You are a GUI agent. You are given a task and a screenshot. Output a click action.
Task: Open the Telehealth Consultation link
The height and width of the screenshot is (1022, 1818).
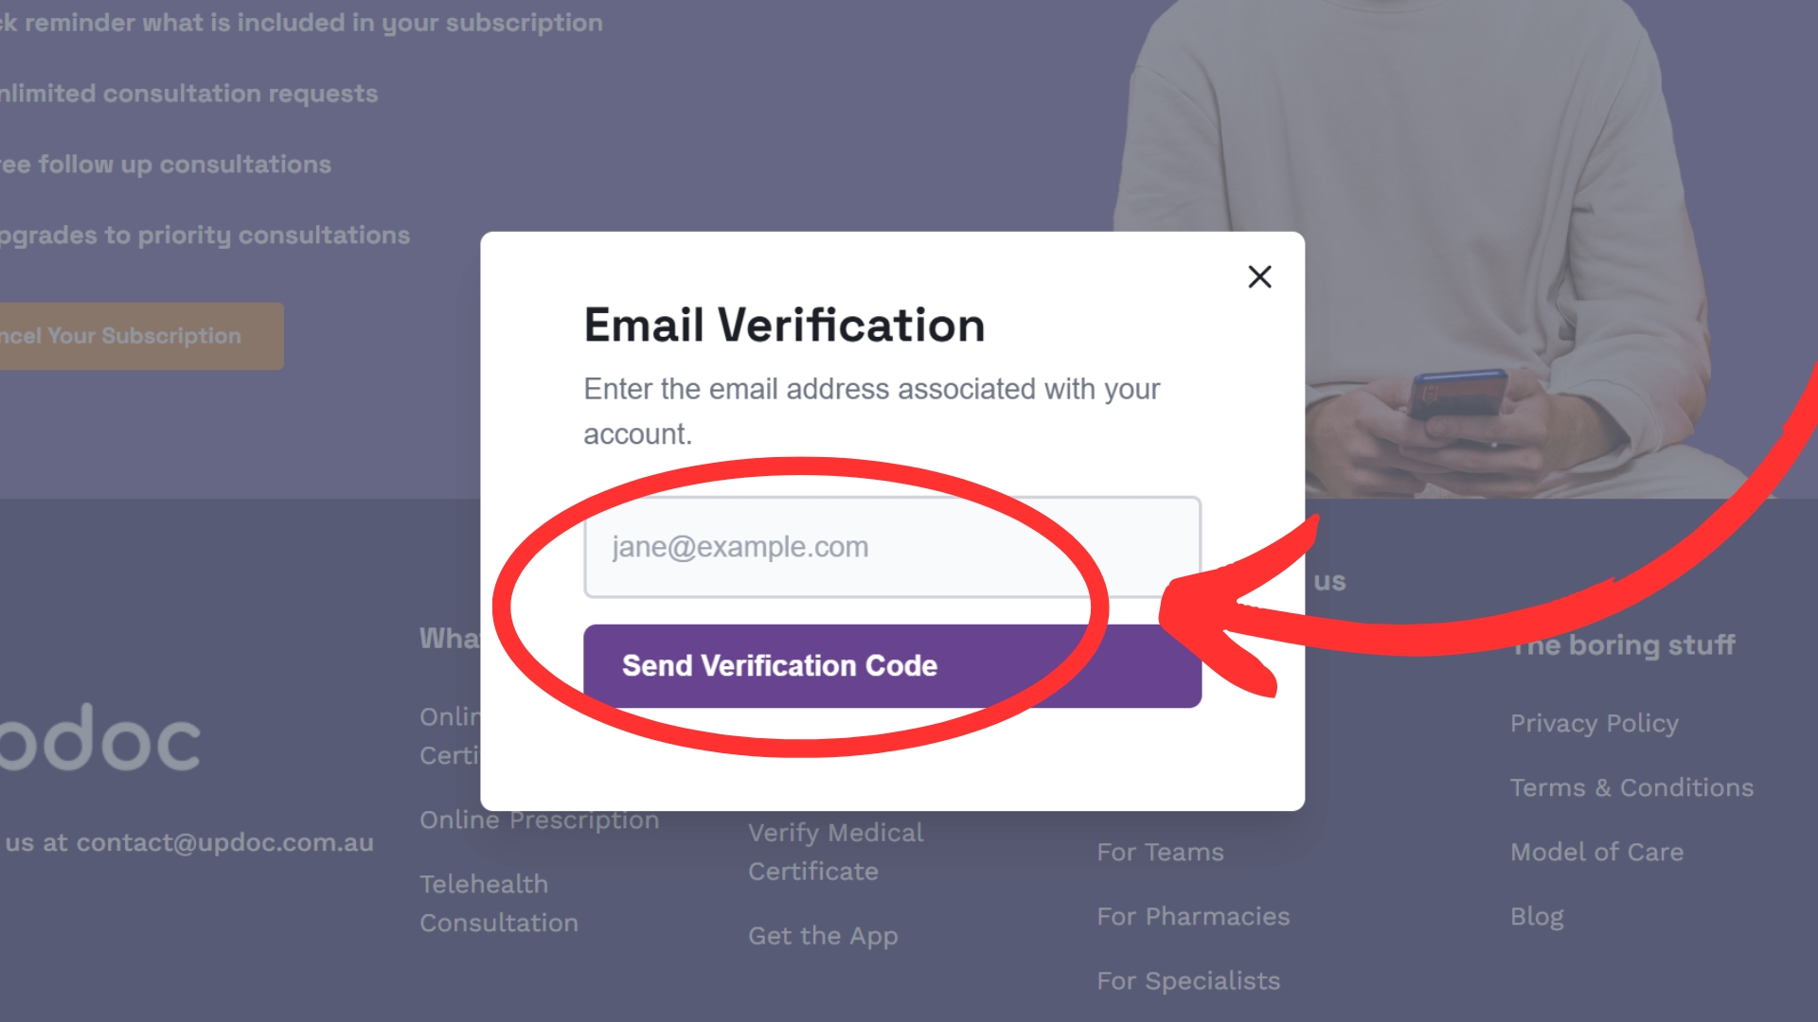click(x=499, y=903)
